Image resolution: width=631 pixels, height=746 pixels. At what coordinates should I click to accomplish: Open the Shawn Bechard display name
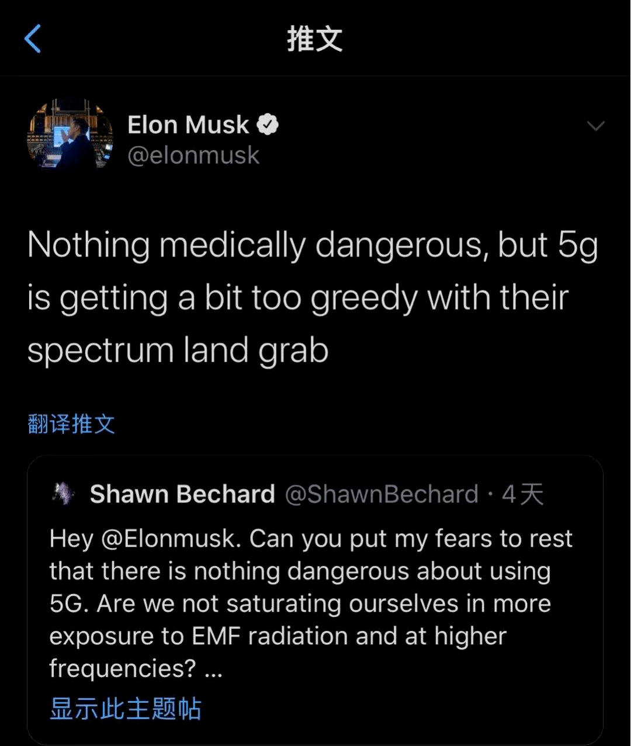182,494
